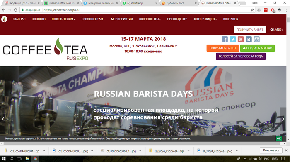Open the VK social icon

click(x=249, y=39)
